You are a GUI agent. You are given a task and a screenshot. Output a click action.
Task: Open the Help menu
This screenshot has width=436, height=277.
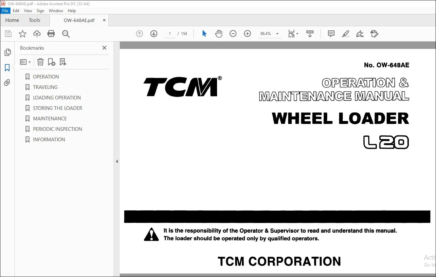click(x=72, y=11)
